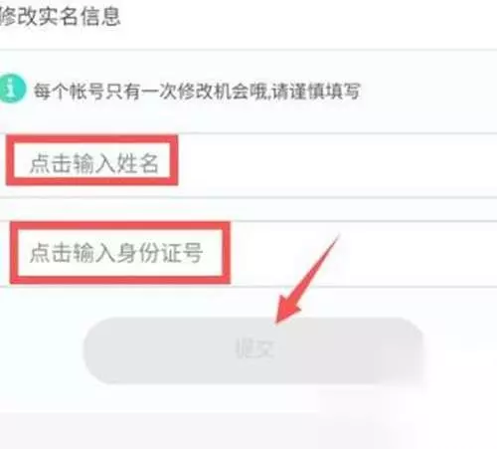Click the red arrow pointing to the submit button
The image size is (497, 449).
coord(306,279)
